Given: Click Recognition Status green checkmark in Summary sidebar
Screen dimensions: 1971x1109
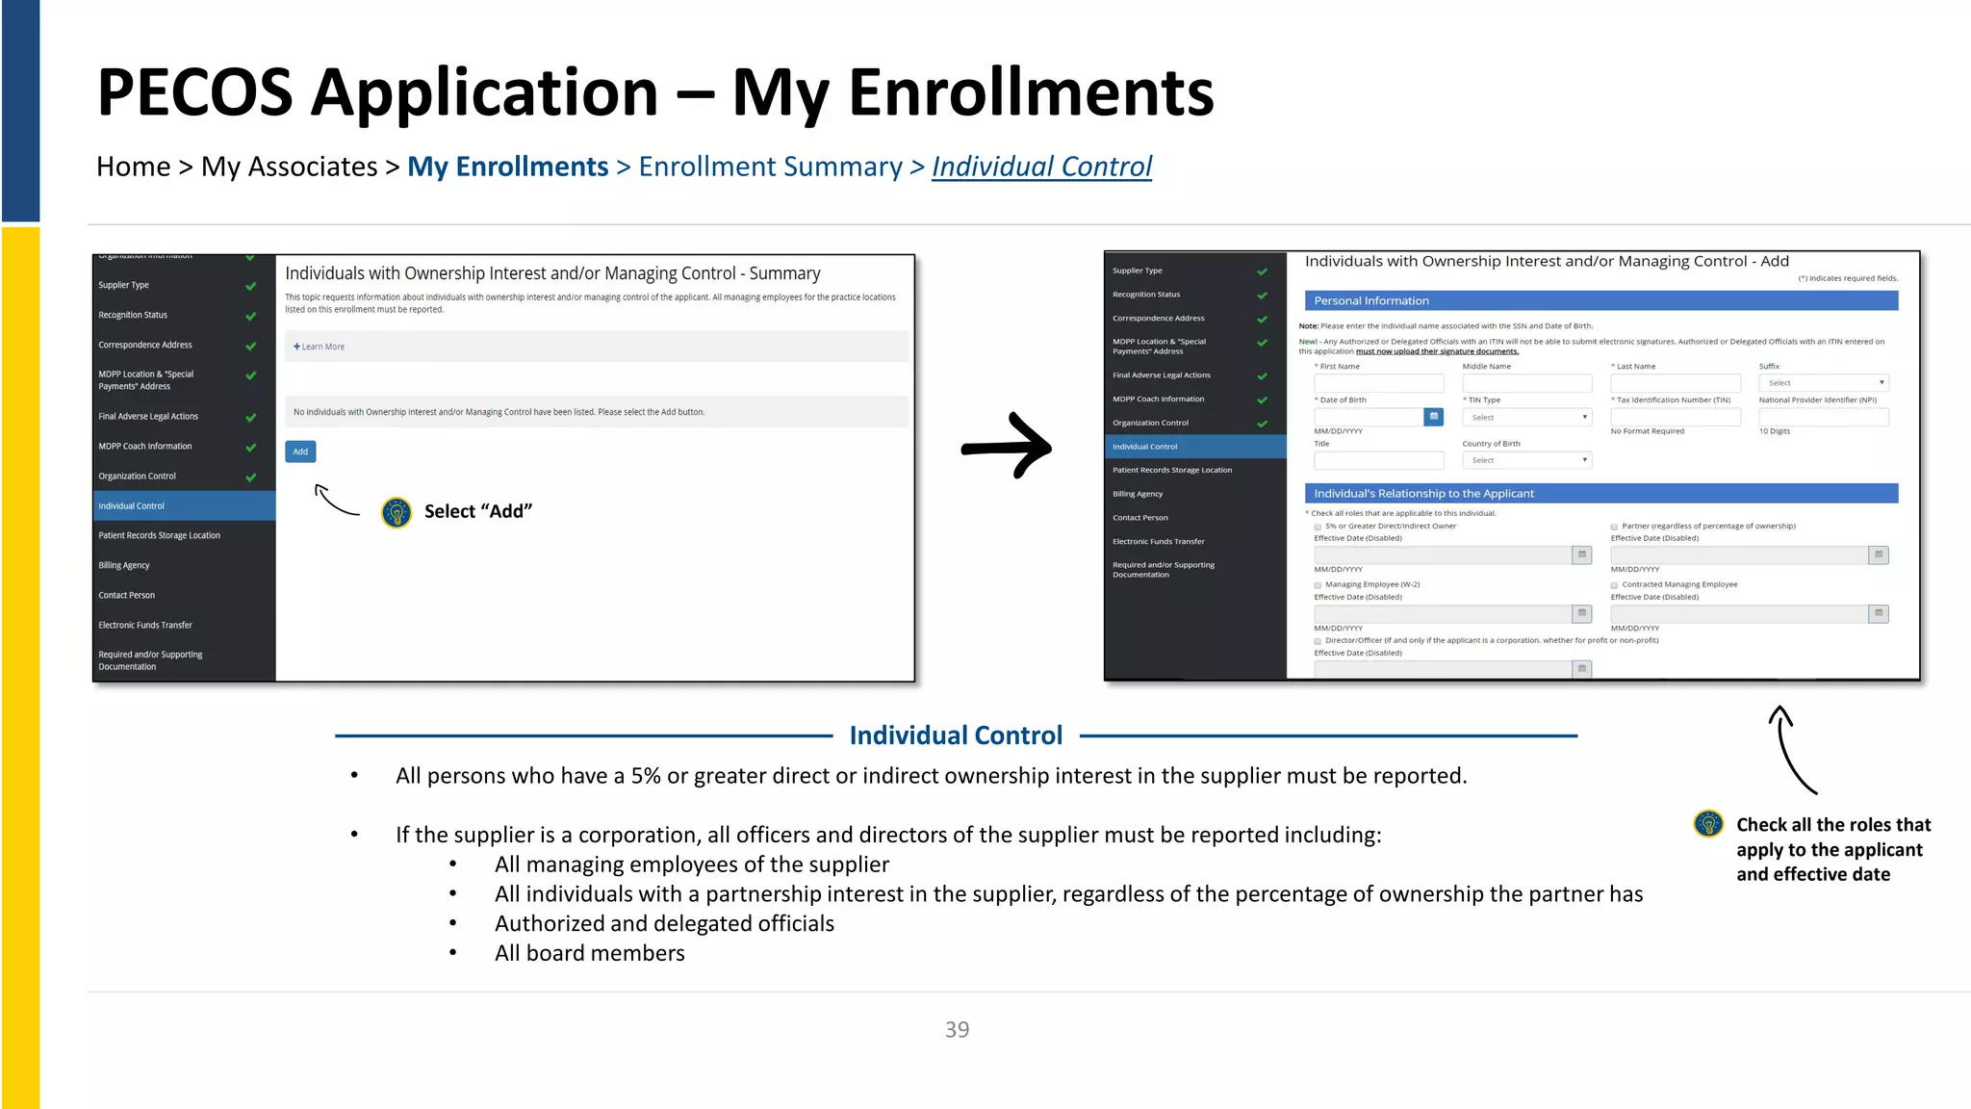Looking at the screenshot, I should click(251, 316).
